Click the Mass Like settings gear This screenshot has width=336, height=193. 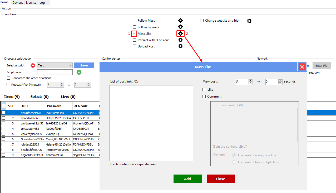tap(180, 33)
